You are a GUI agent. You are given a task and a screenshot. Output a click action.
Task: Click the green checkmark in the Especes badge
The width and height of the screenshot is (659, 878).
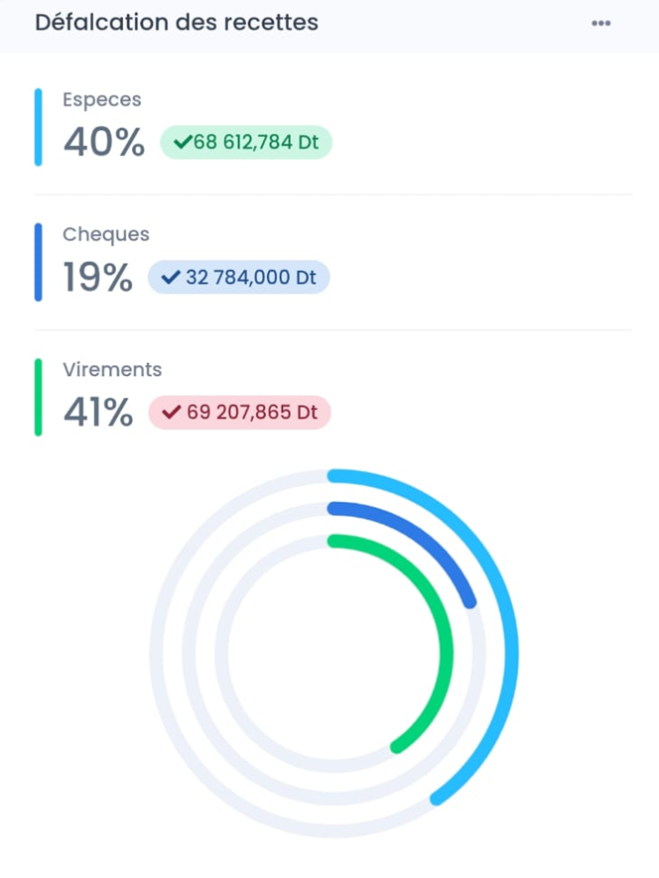(182, 143)
